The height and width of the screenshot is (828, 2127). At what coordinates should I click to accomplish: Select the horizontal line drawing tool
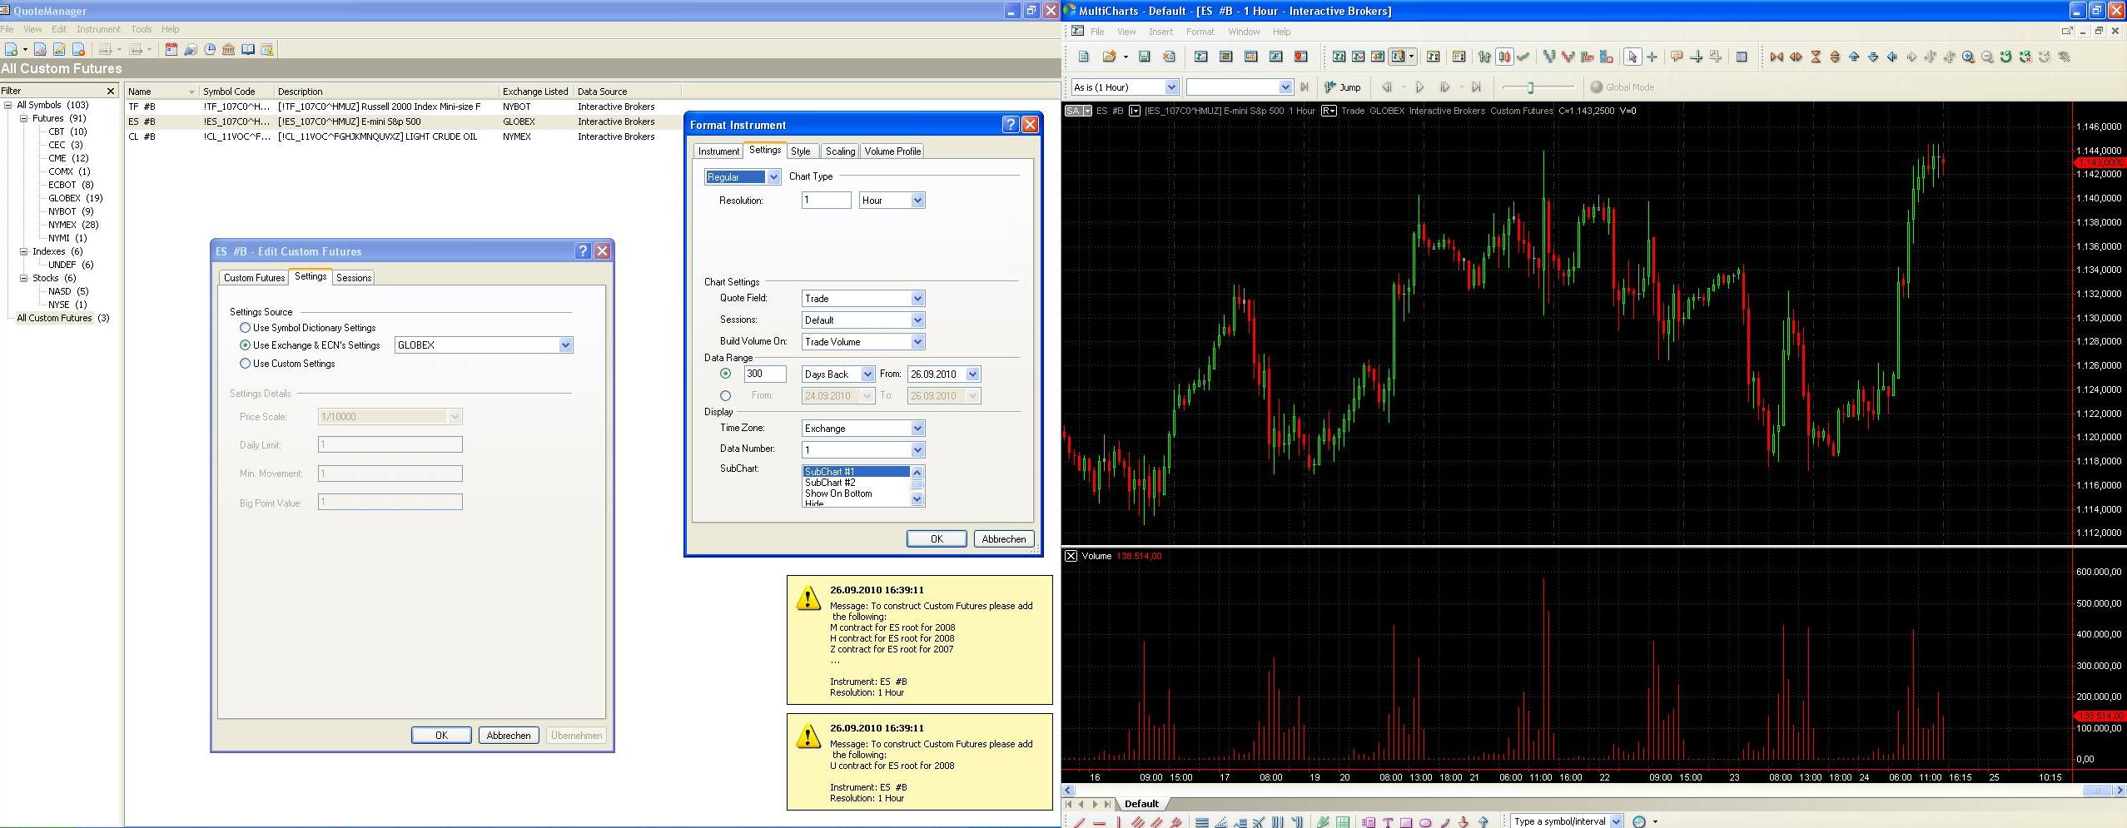coord(1099,822)
